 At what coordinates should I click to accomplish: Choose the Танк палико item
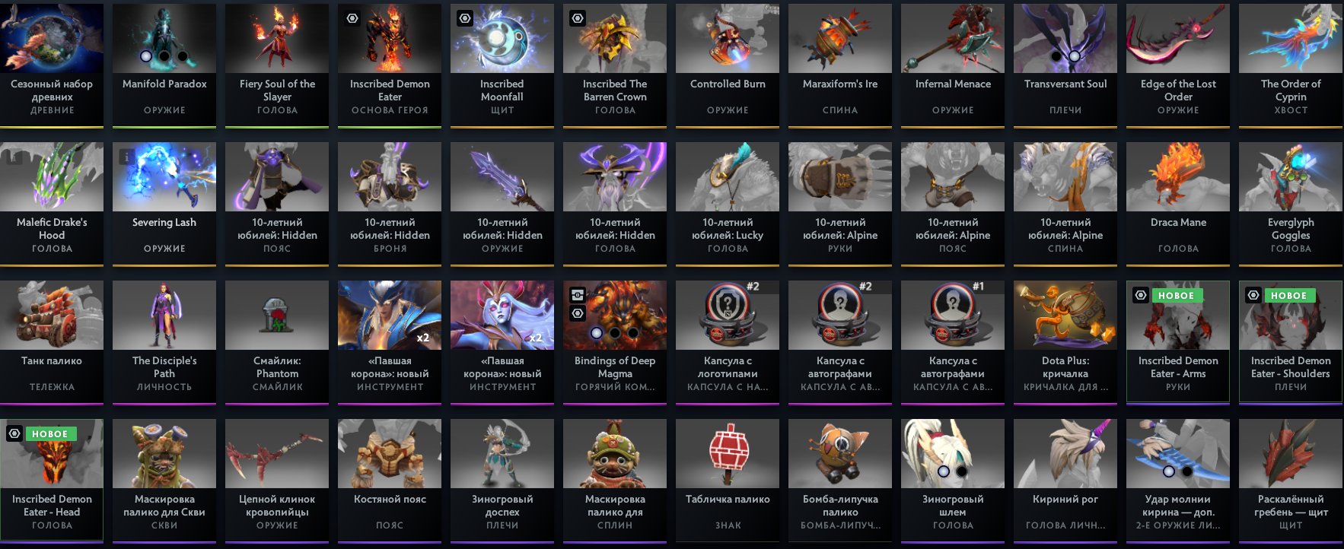coord(52,342)
